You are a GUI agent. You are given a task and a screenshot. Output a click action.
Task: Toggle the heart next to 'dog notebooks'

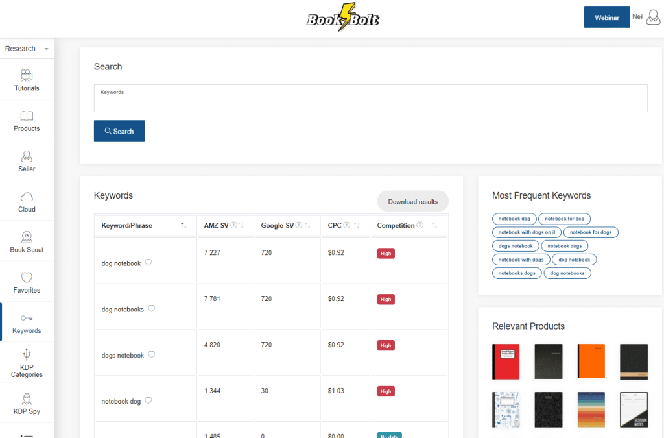click(151, 309)
